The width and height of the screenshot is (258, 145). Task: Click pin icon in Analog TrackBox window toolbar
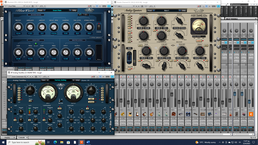(x=112, y=76)
